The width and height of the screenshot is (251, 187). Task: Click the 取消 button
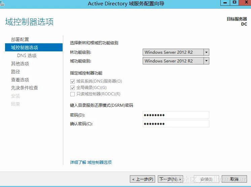pyautogui.click(x=235, y=179)
